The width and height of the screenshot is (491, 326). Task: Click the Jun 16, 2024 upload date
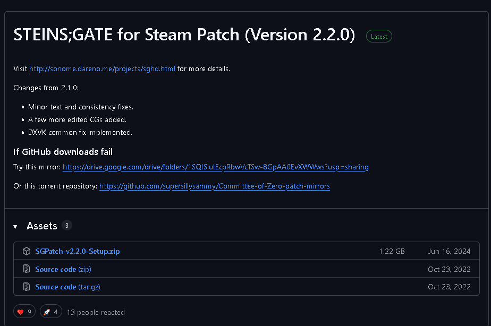click(449, 251)
